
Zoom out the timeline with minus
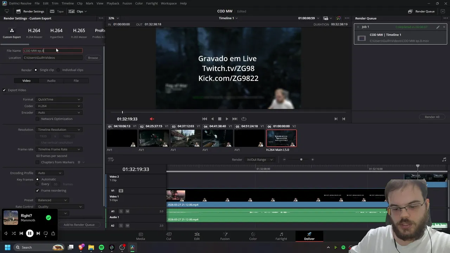[x=284, y=160]
